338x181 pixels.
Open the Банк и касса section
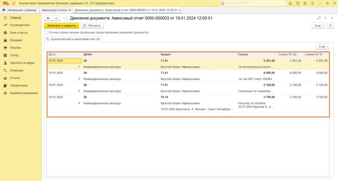(x=18, y=33)
